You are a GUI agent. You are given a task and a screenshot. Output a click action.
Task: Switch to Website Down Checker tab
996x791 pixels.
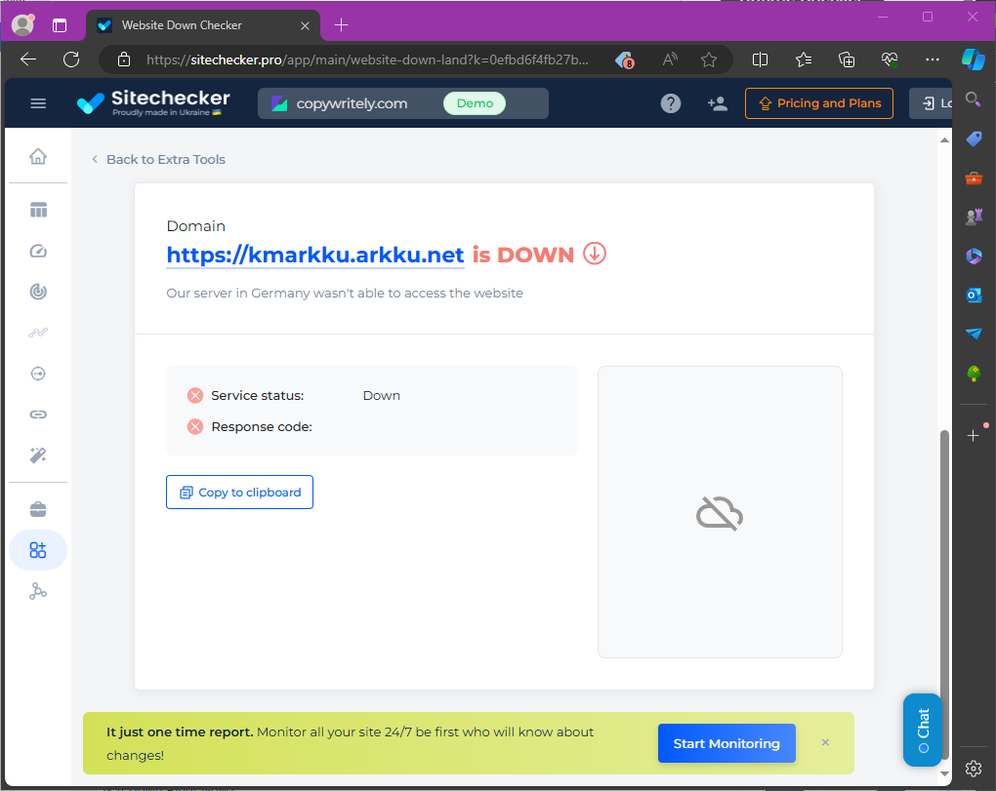pos(202,25)
